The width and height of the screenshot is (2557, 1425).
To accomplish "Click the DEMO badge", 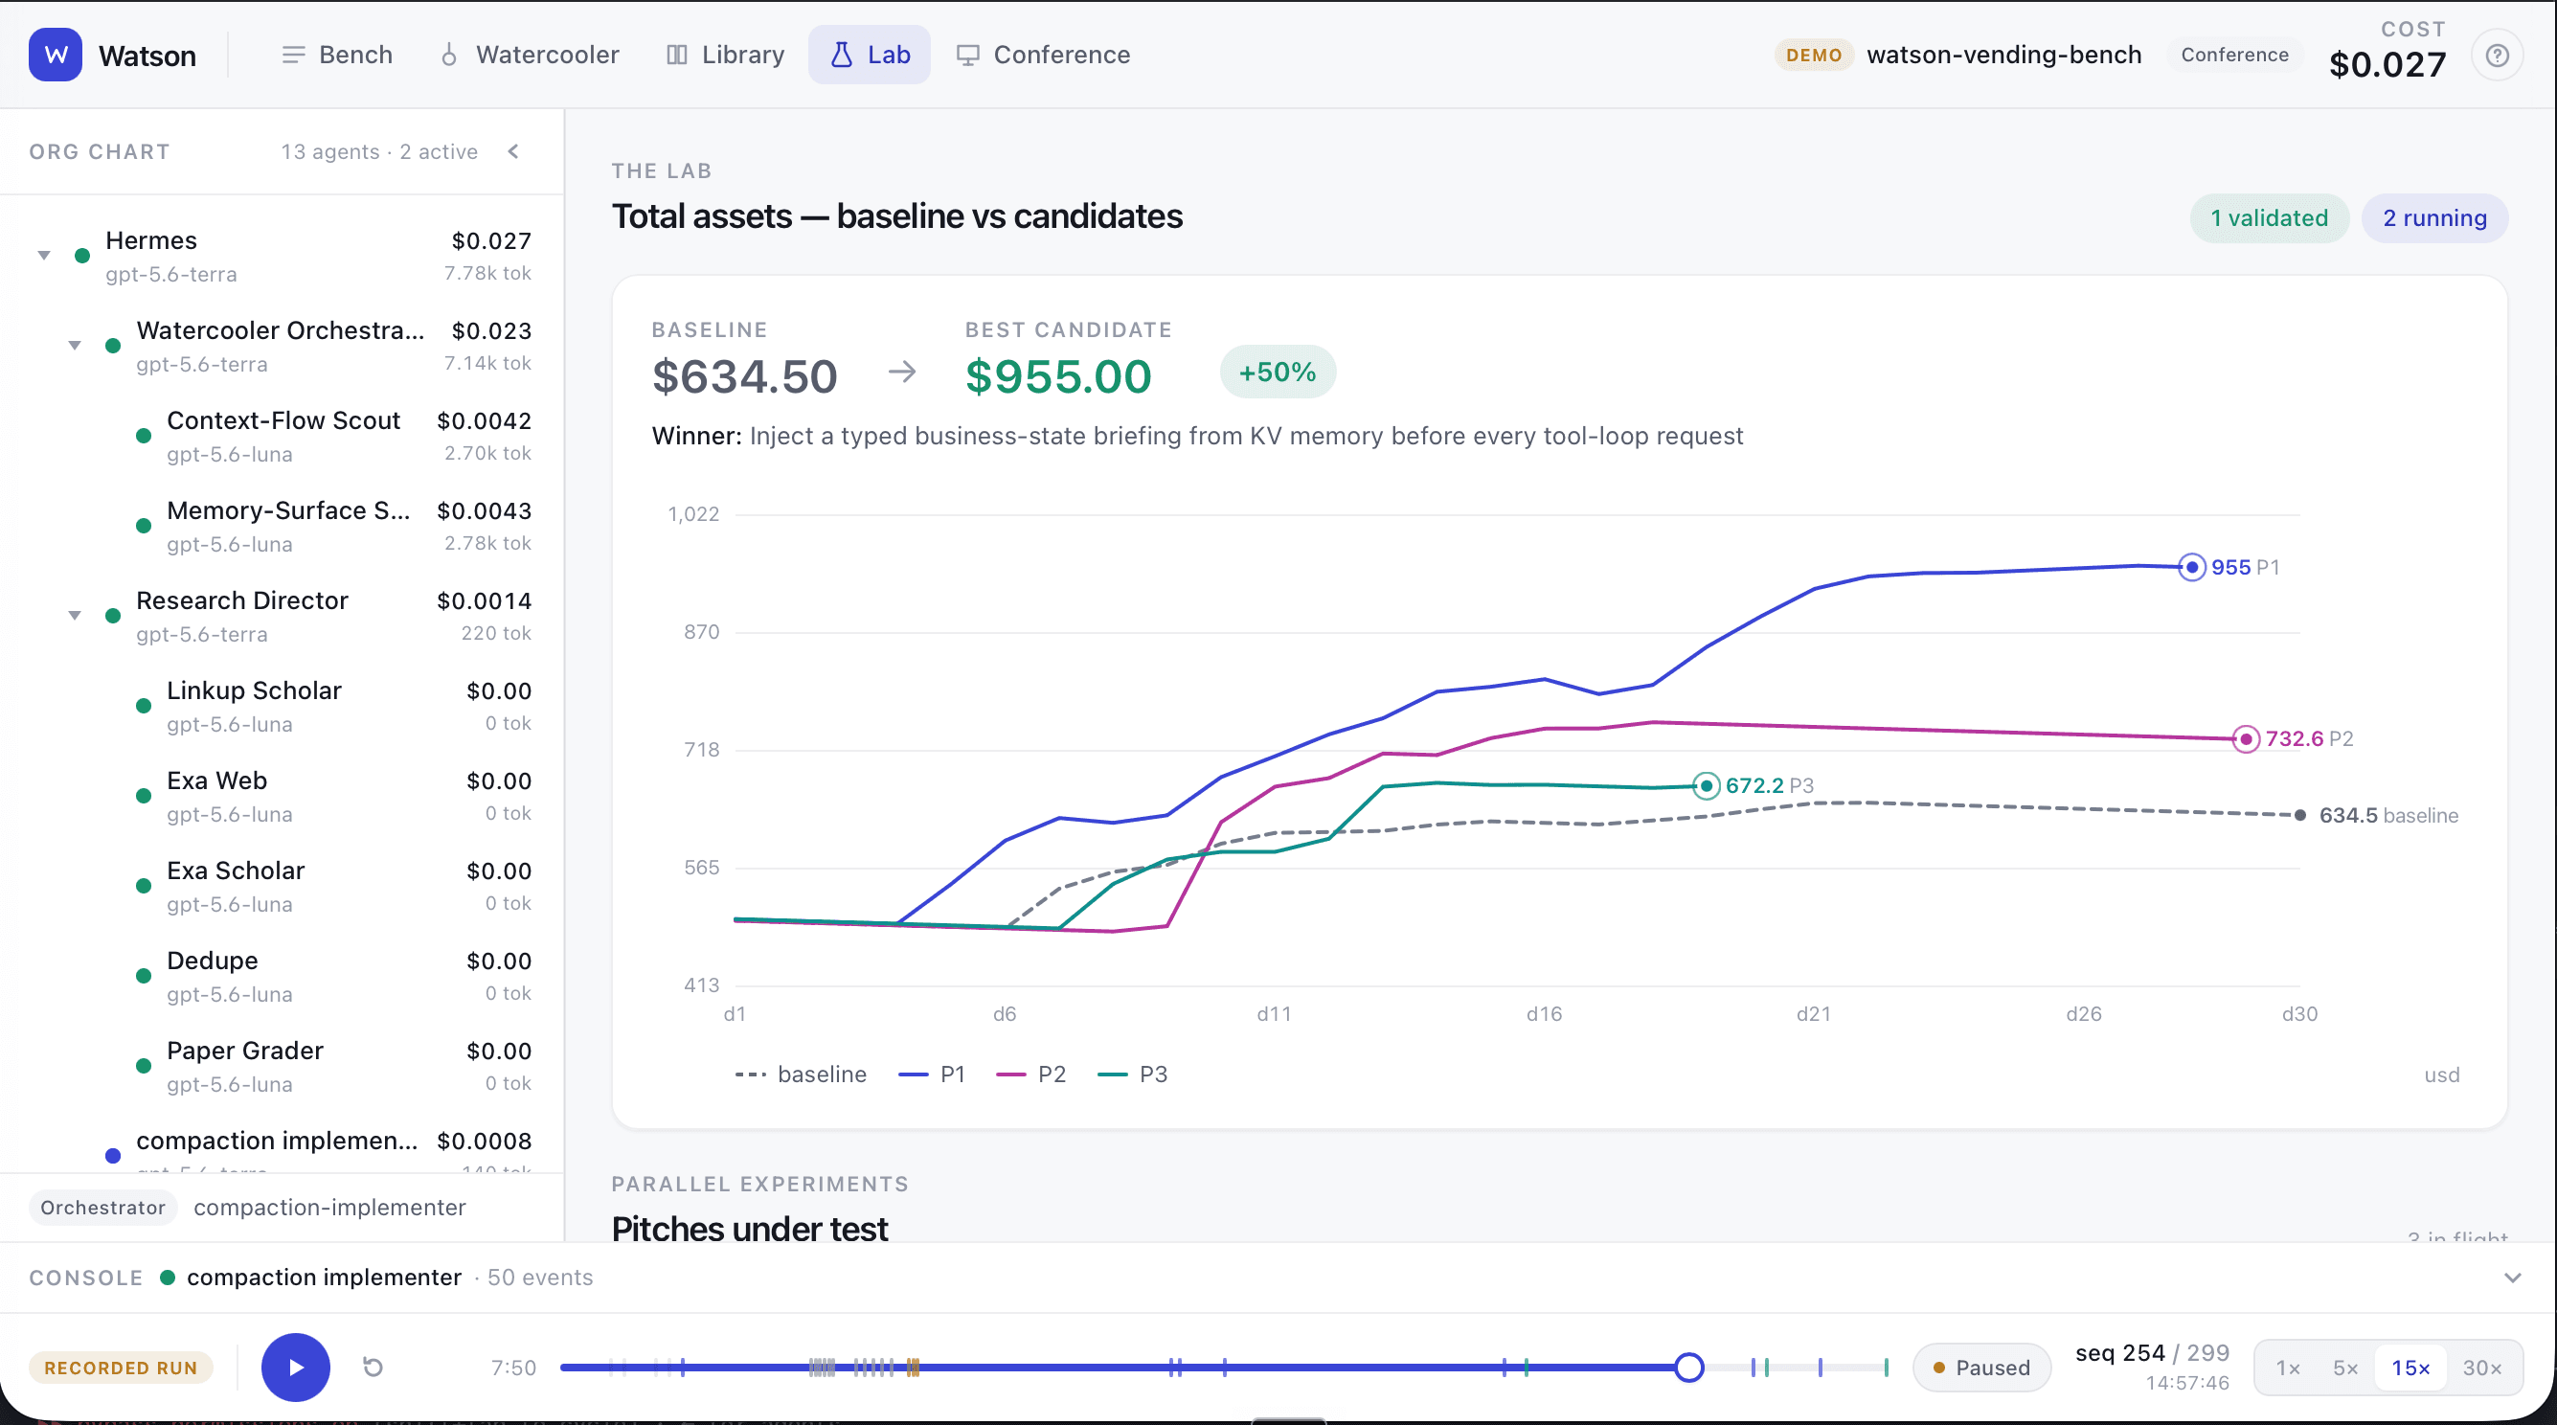I will [1814, 56].
